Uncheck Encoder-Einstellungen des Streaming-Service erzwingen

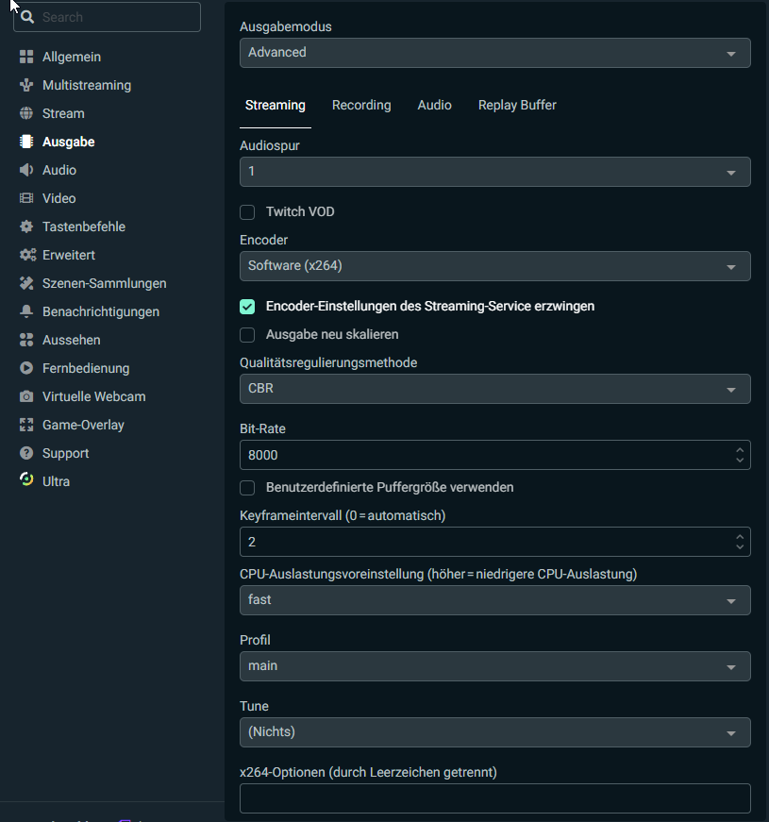(247, 307)
